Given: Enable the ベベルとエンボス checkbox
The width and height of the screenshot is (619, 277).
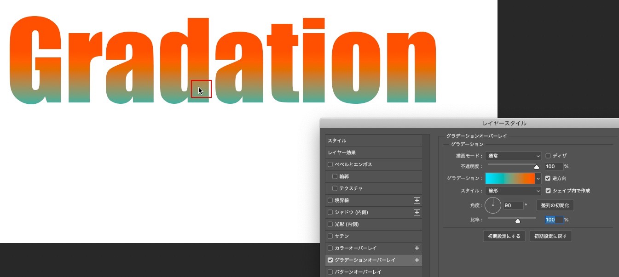Looking at the screenshot, I should click(x=330, y=164).
